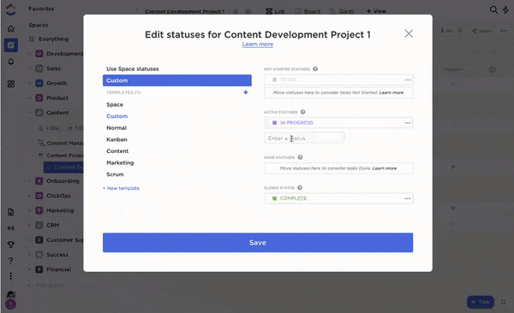Click the plus icon beside Templates

click(246, 92)
